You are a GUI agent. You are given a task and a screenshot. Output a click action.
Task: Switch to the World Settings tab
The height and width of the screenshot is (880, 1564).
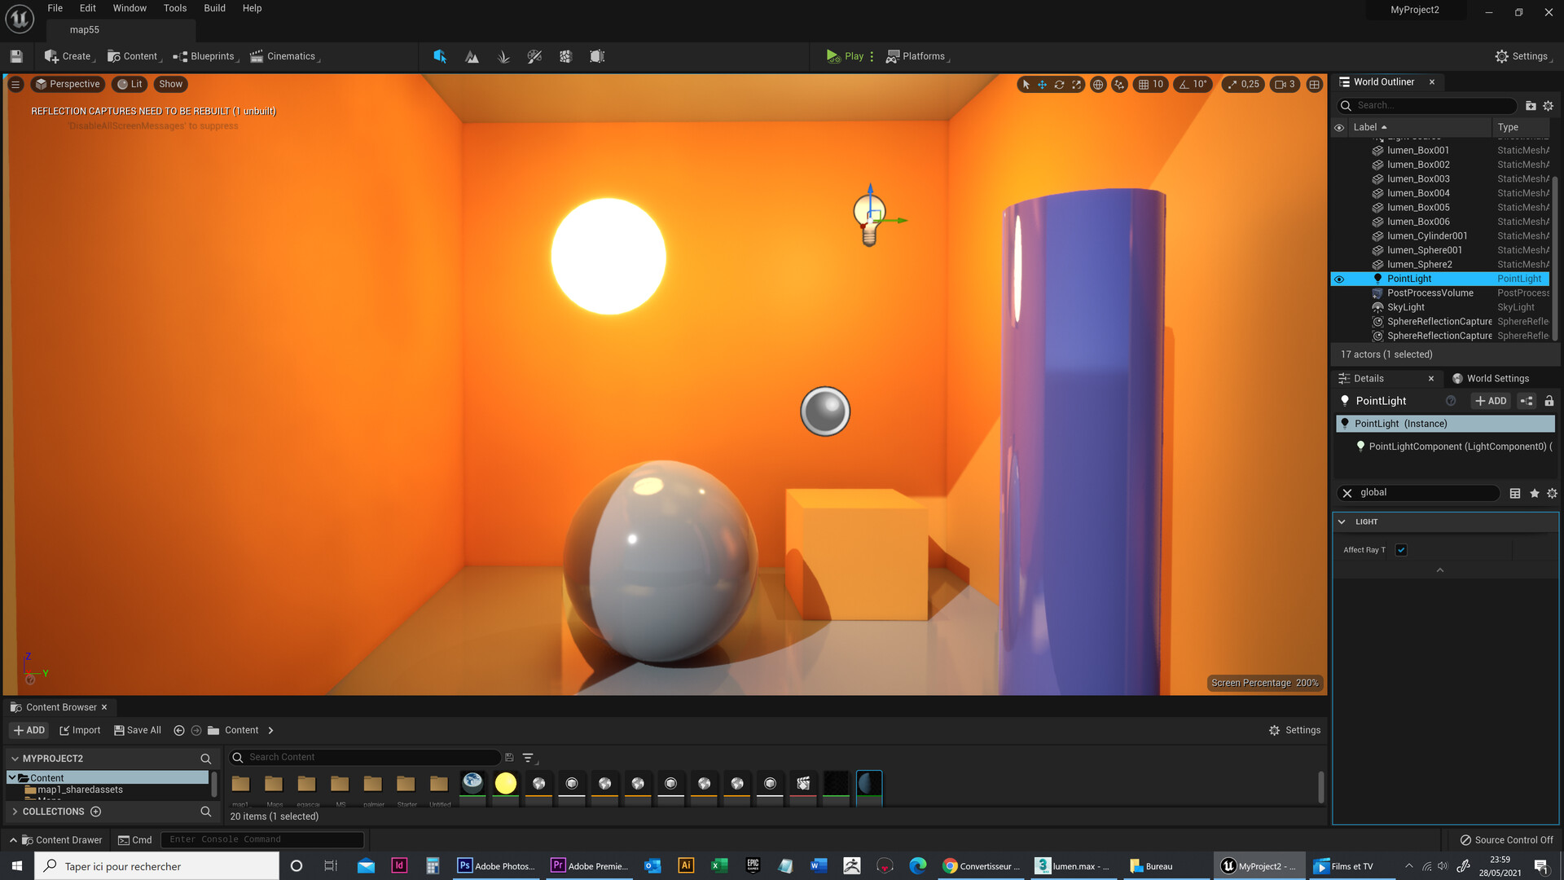[x=1497, y=378]
